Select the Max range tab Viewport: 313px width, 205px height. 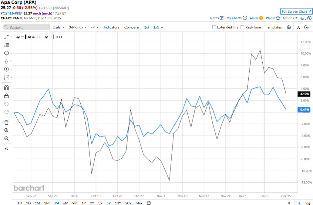(139, 203)
